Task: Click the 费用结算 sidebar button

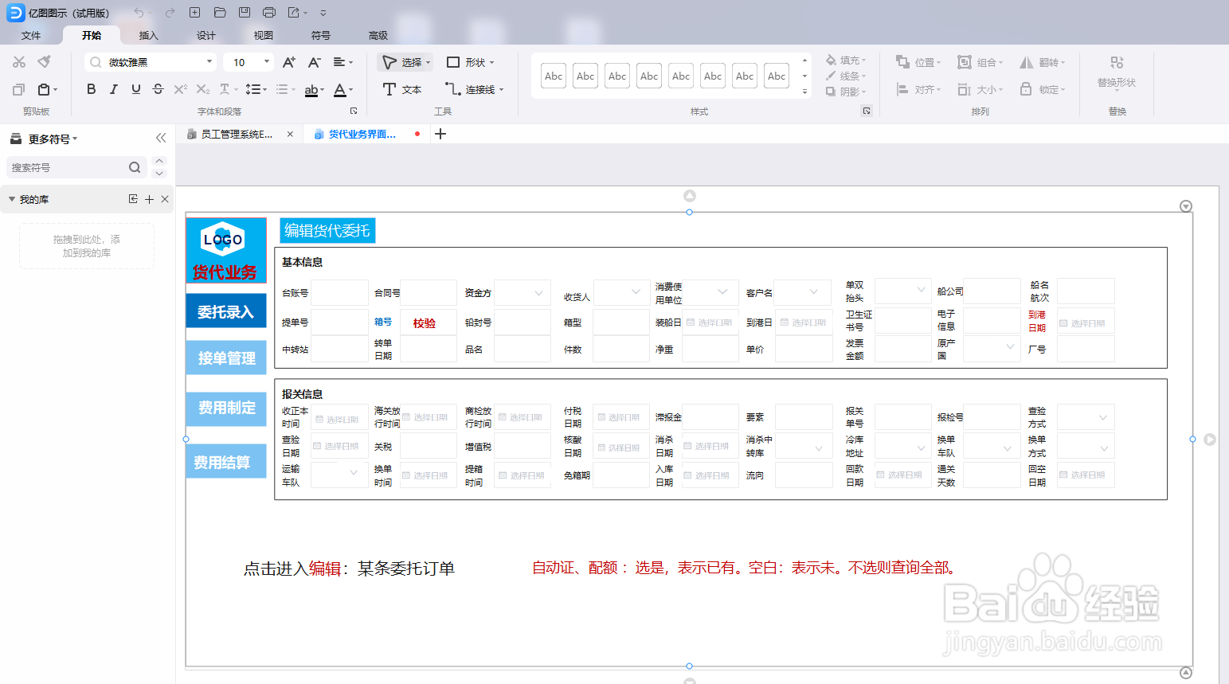Action: [x=226, y=462]
